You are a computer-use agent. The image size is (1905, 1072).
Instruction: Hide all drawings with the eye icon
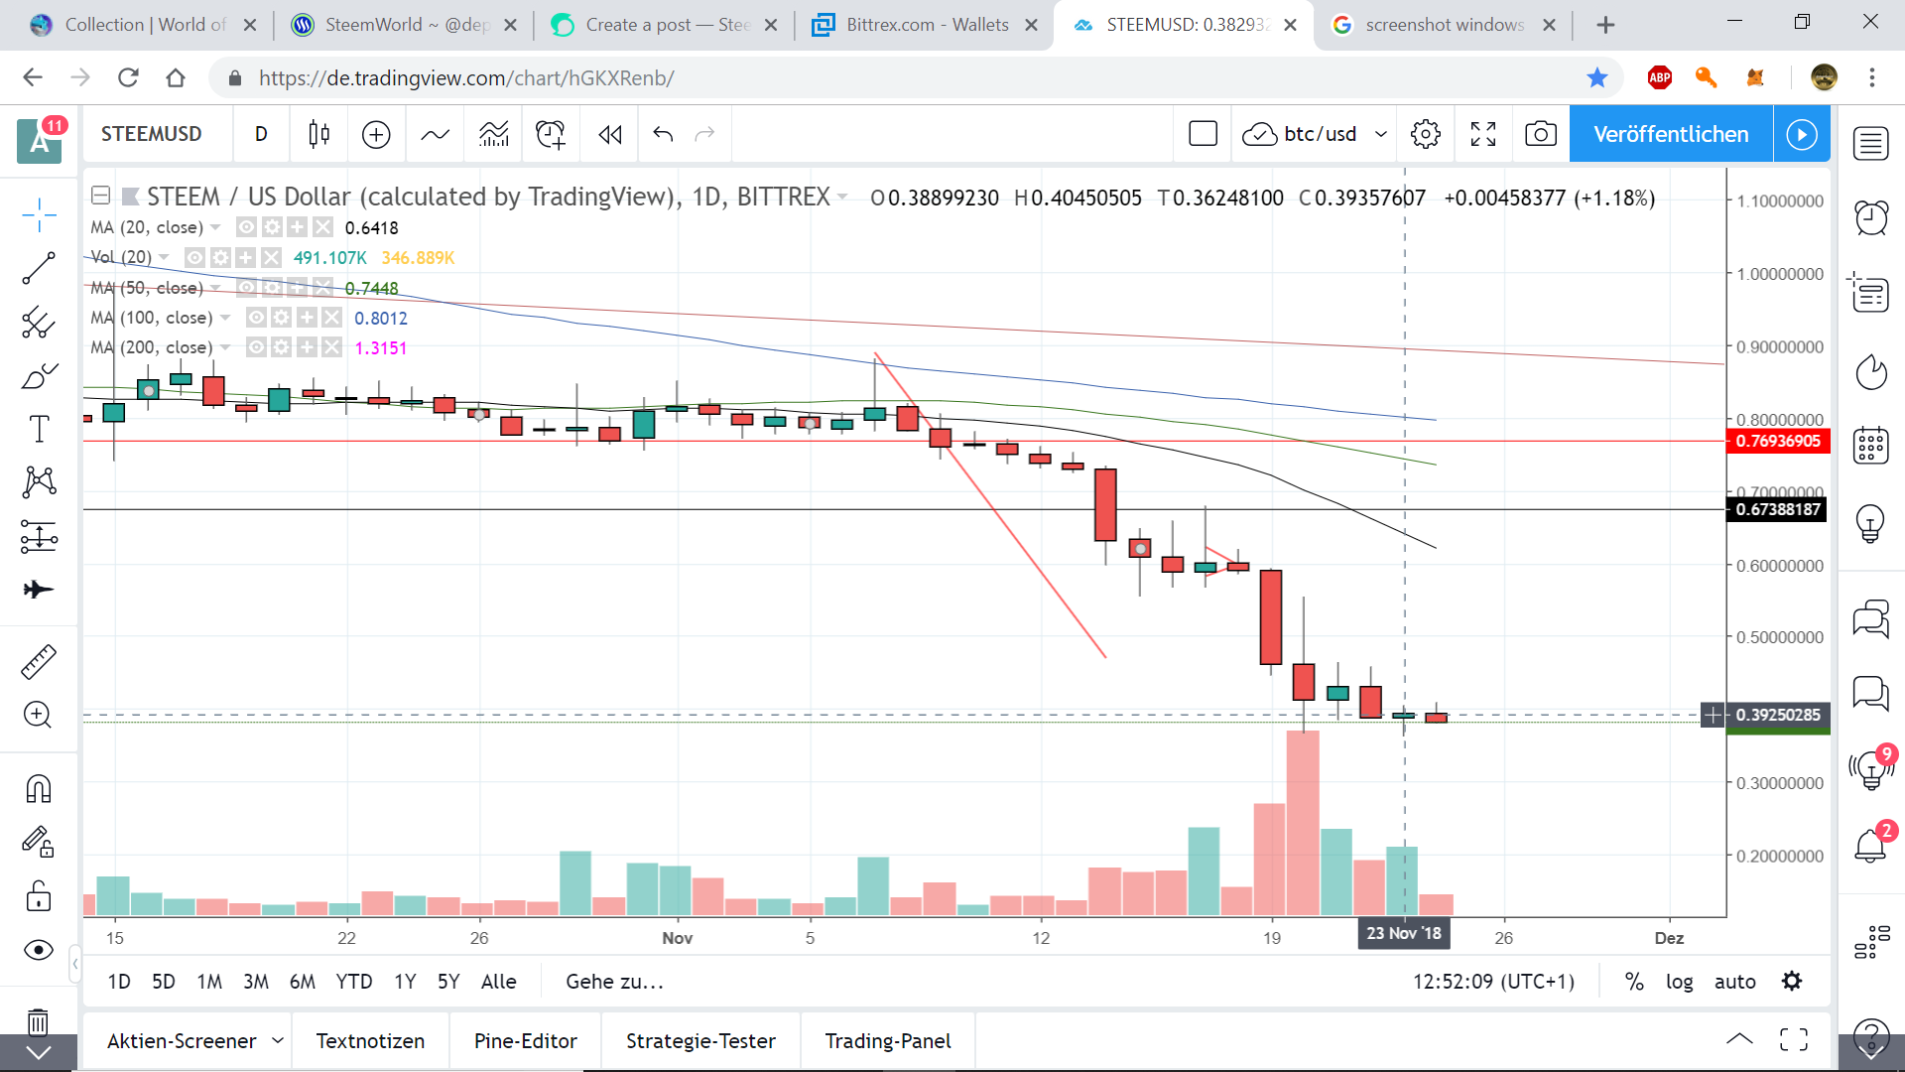coord(39,950)
